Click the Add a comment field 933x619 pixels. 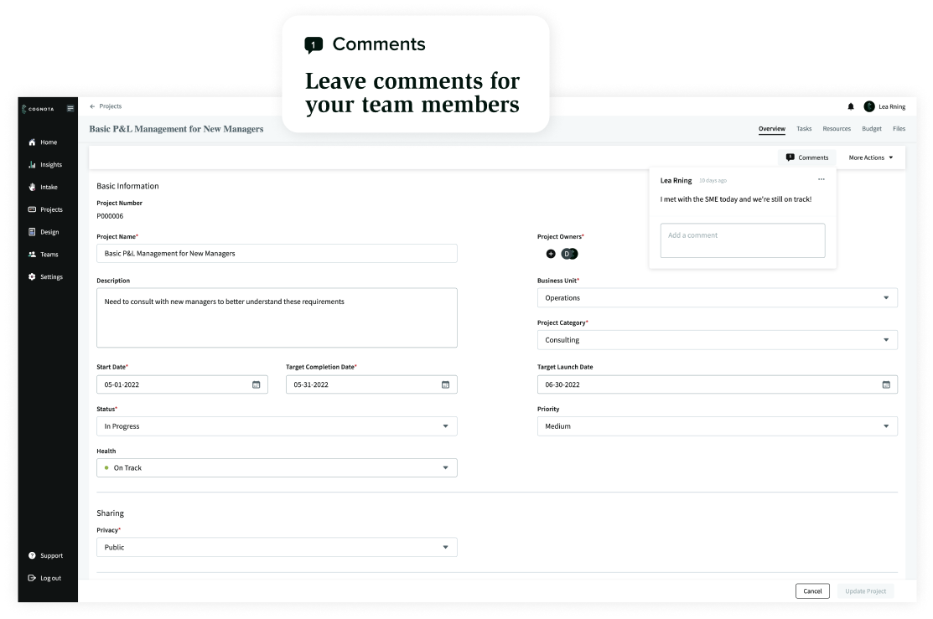click(742, 240)
